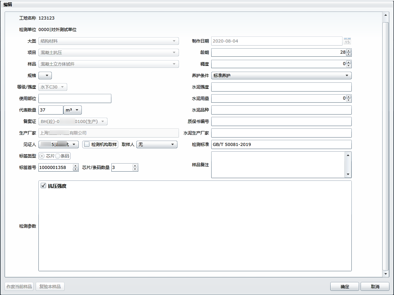Uncheck the 抗压强度 test parameter
This screenshot has width=394, height=295.
(x=43, y=186)
